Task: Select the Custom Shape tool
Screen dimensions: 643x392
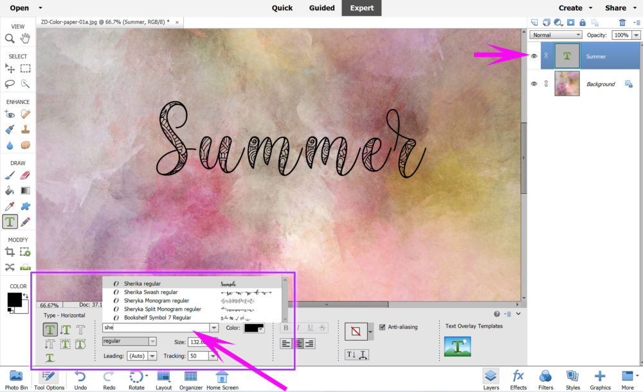Action: pos(26,206)
